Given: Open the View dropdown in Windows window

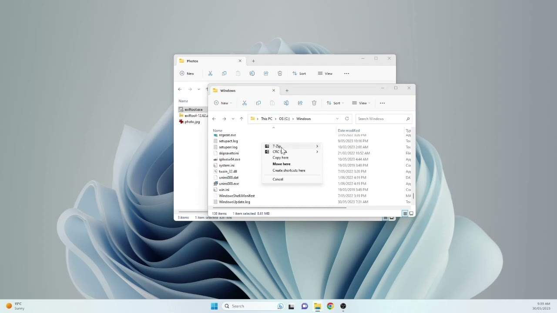Looking at the screenshot, I should [361, 103].
